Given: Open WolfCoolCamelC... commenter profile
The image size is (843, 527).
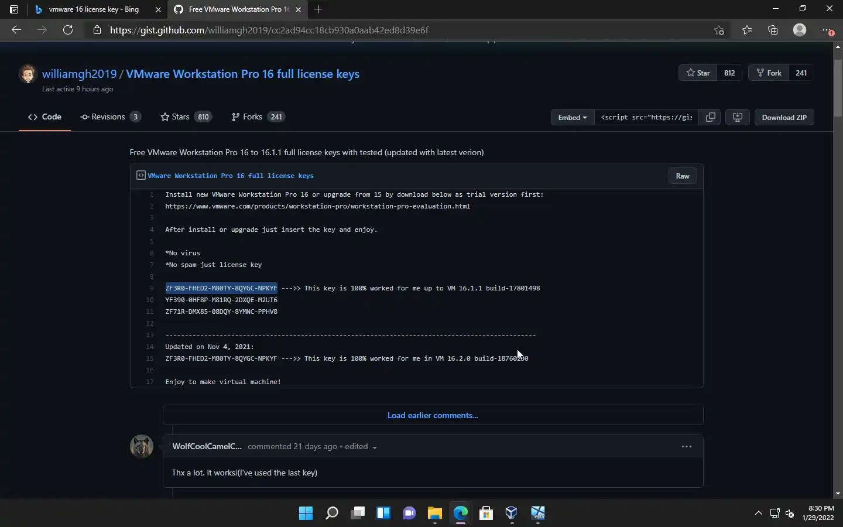Looking at the screenshot, I should pos(207,446).
